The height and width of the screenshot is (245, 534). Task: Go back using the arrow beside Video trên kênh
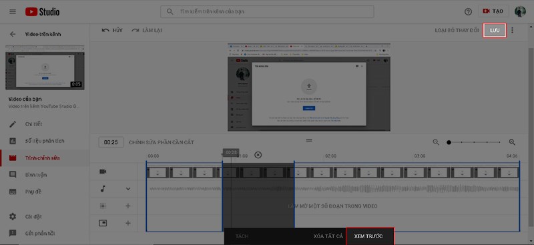13,34
